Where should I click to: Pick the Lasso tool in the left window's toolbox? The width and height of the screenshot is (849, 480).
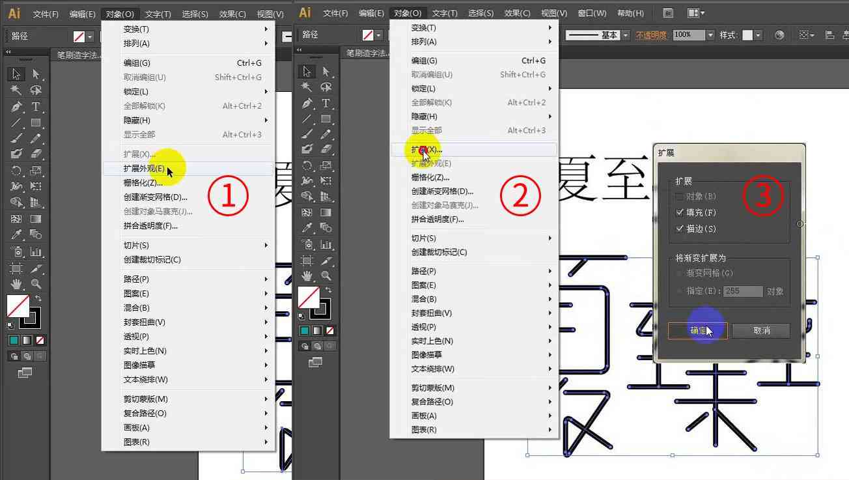pos(36,90)
